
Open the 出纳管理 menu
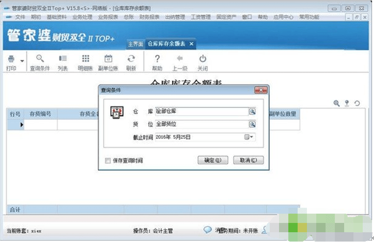(x=175, y=17)
